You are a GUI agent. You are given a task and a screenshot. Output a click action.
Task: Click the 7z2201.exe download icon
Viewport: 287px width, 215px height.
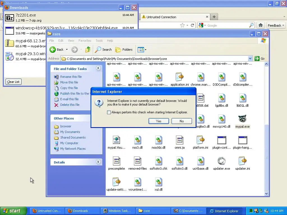[10, 18]
